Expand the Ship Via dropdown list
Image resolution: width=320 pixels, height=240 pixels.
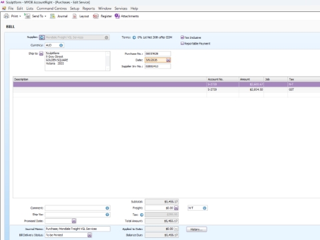107,215
